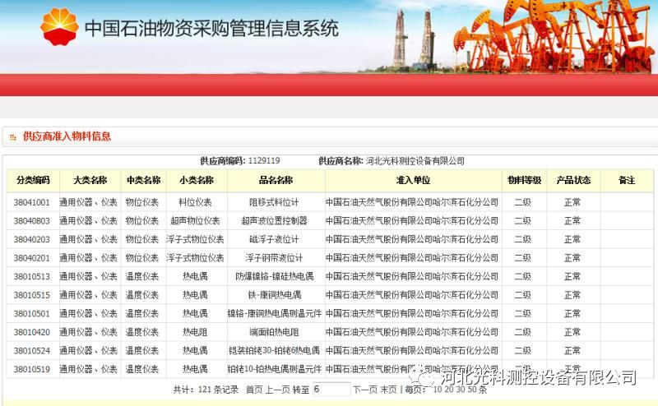Select code cell 38041001
This screenshot has height=406, width=658.
point(31,202)
